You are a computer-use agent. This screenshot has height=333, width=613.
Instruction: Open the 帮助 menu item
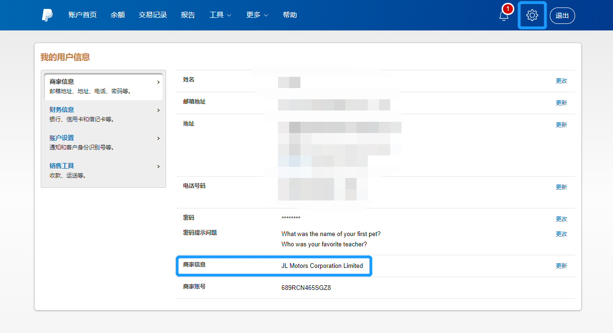pos(290,15)
